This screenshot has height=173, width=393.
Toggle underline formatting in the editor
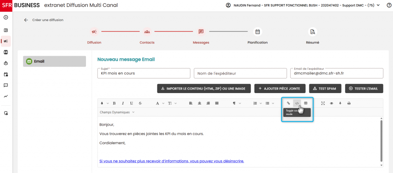[131, 103]
